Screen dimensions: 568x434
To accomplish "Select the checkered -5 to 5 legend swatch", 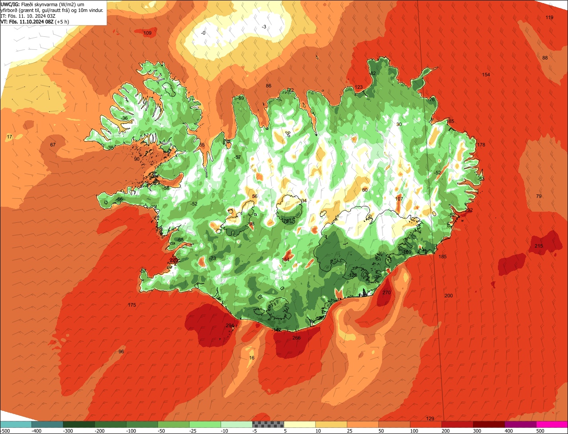I will 268,424.
